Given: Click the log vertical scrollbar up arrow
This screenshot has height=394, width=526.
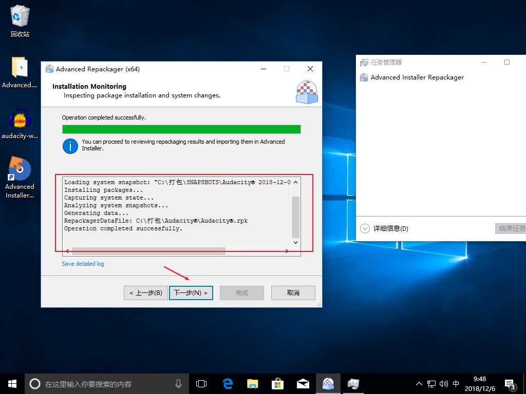Looking at the screenshot, I should point(295,182).
